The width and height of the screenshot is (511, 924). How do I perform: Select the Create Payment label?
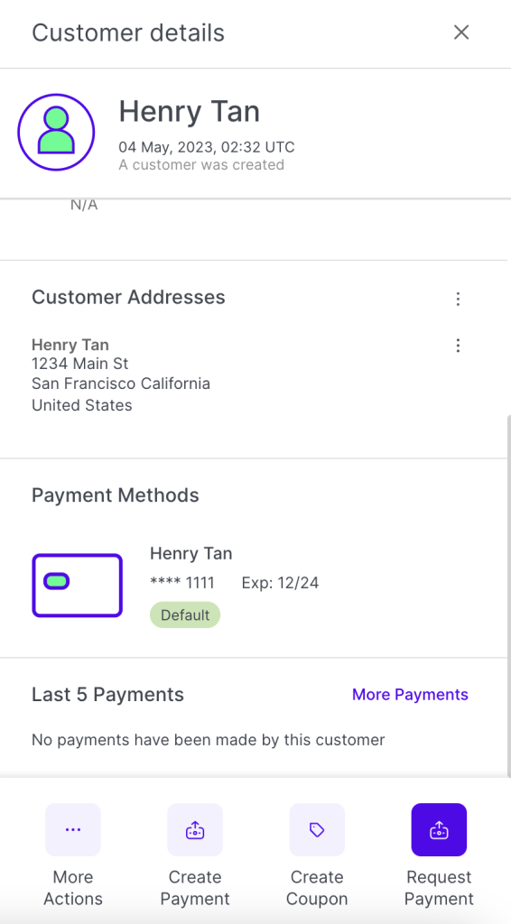[x=195, y=888]
